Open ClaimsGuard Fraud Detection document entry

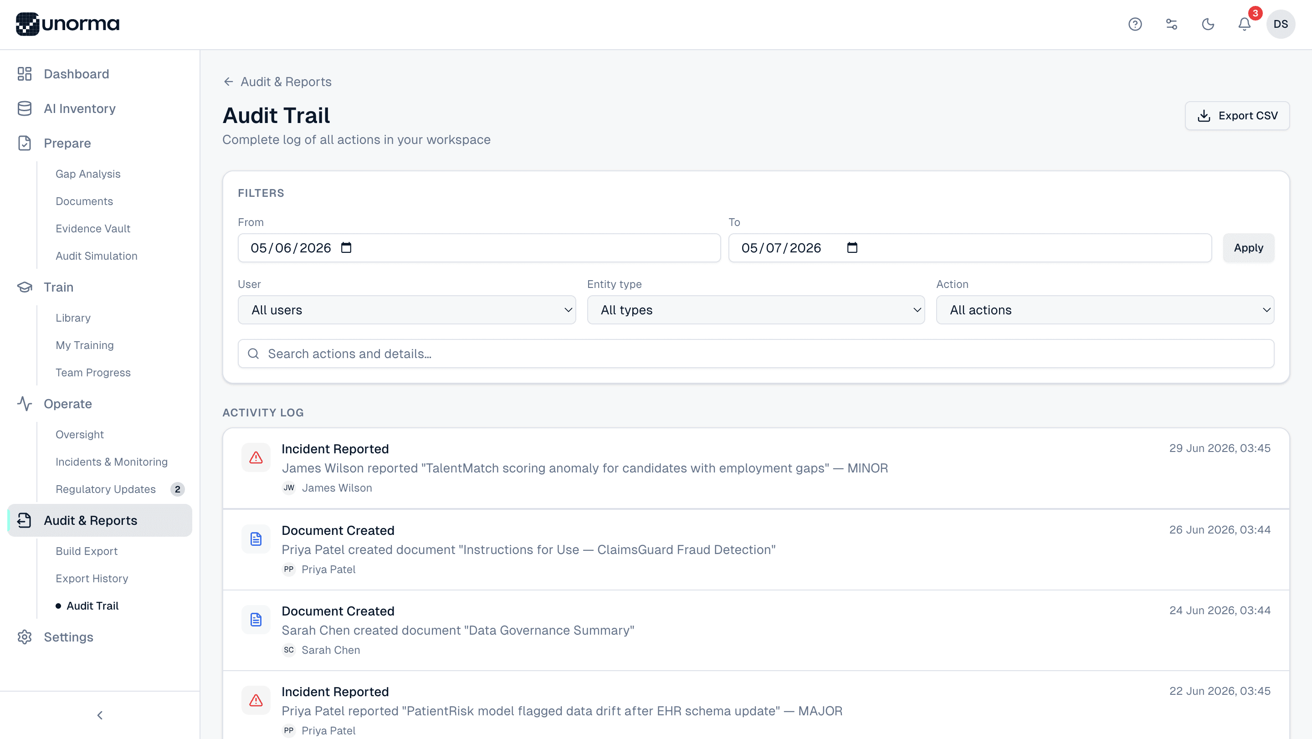[x=756, y=549]
